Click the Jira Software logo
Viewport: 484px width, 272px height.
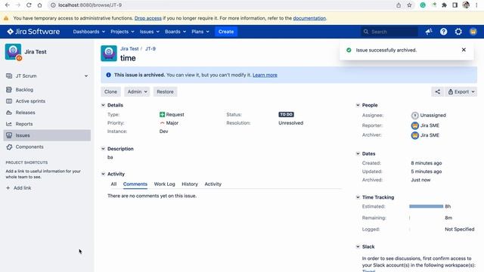33,32
